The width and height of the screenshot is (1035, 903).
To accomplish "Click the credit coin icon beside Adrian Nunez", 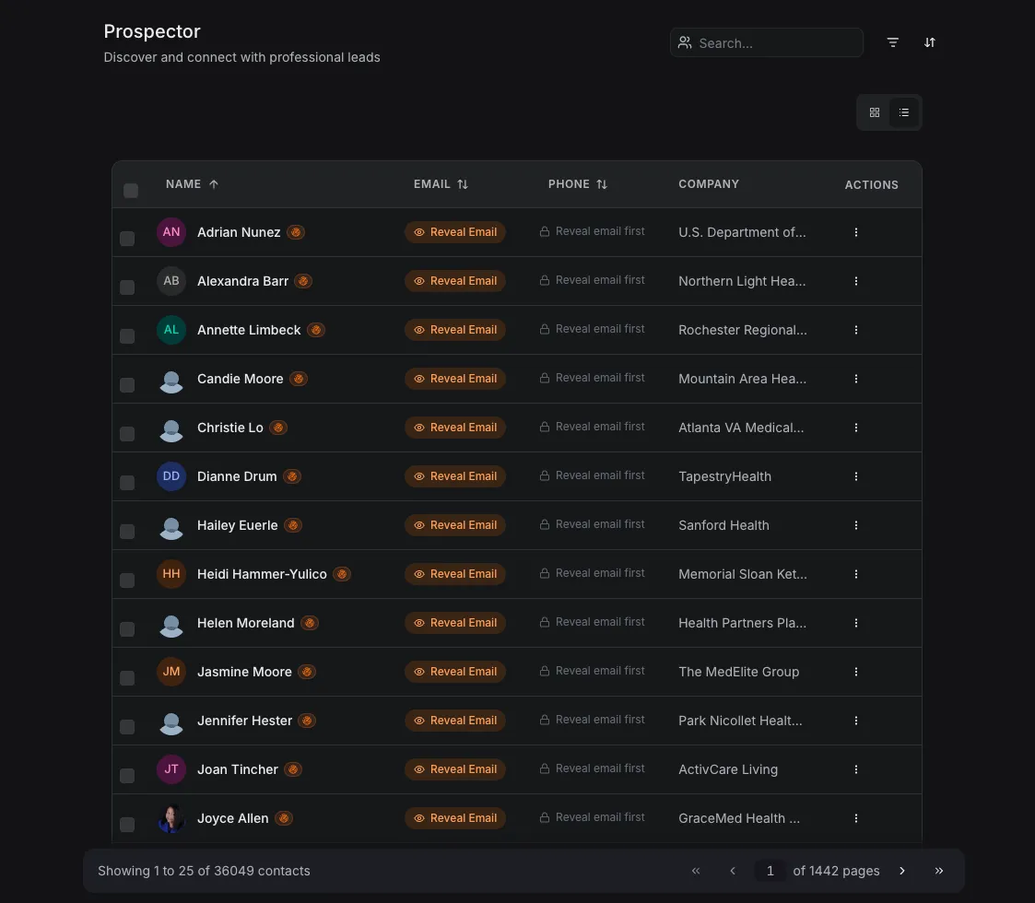I will [x=295, y=232].
